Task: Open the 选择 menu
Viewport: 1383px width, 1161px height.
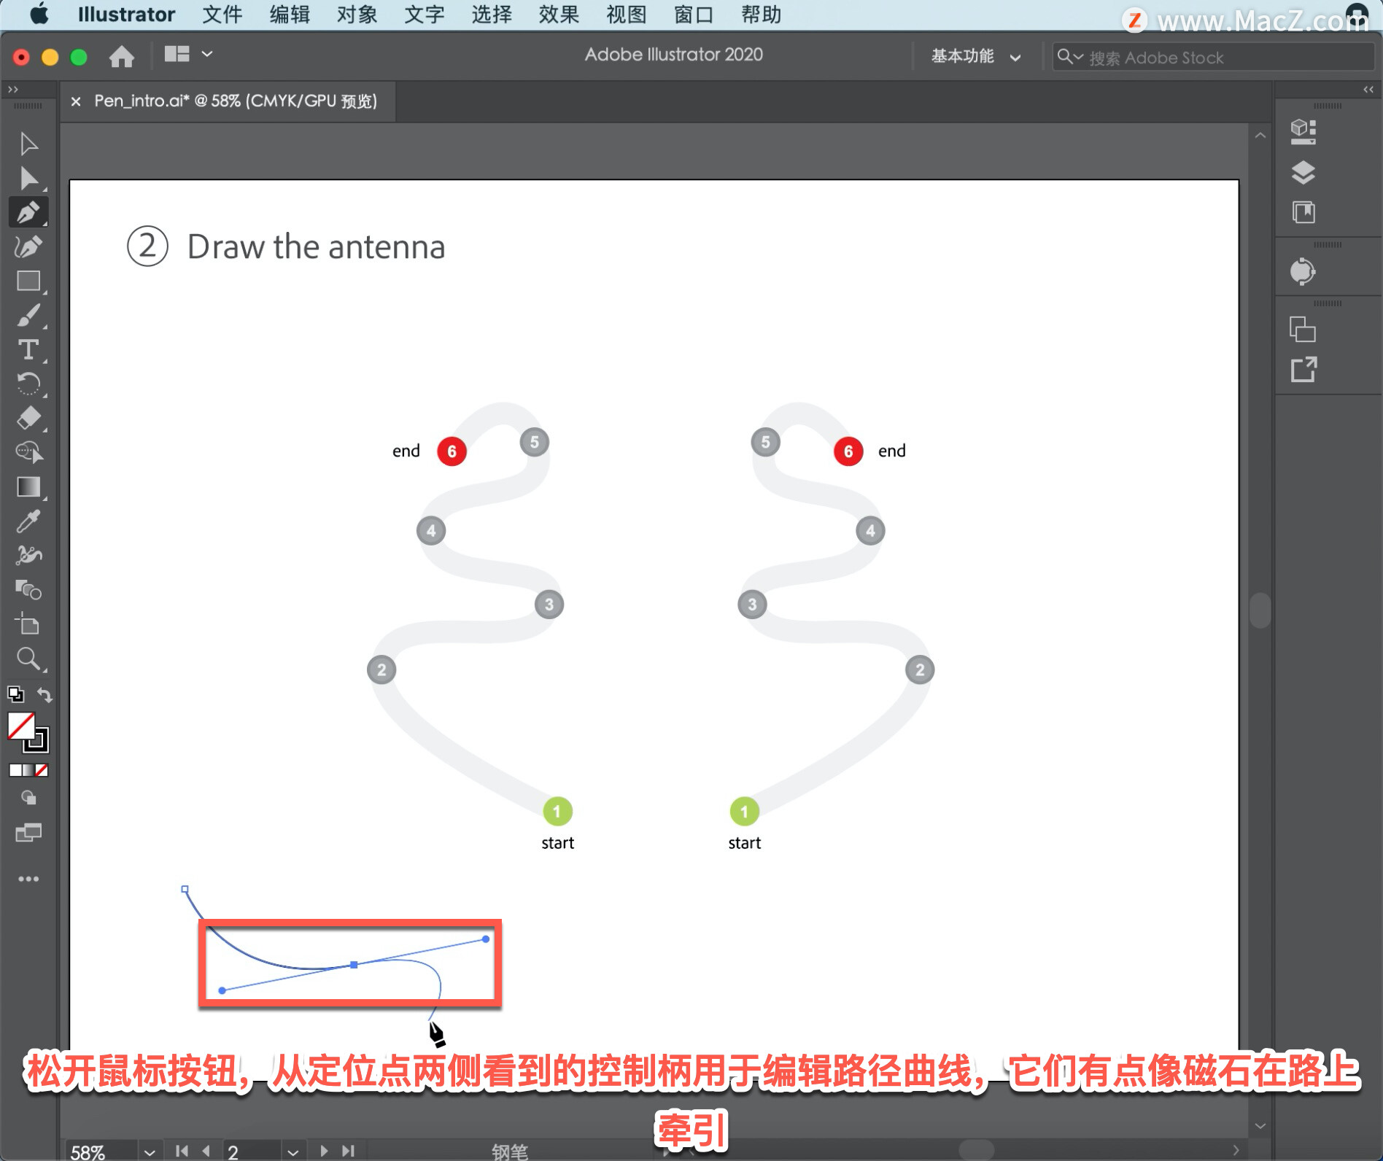Action: pyautogui.click(x=492, y=15)
